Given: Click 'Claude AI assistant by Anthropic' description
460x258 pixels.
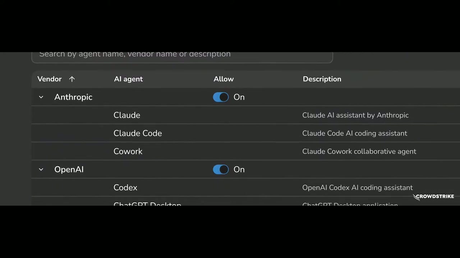Looking at the screenshot, I should click(355, 115).
